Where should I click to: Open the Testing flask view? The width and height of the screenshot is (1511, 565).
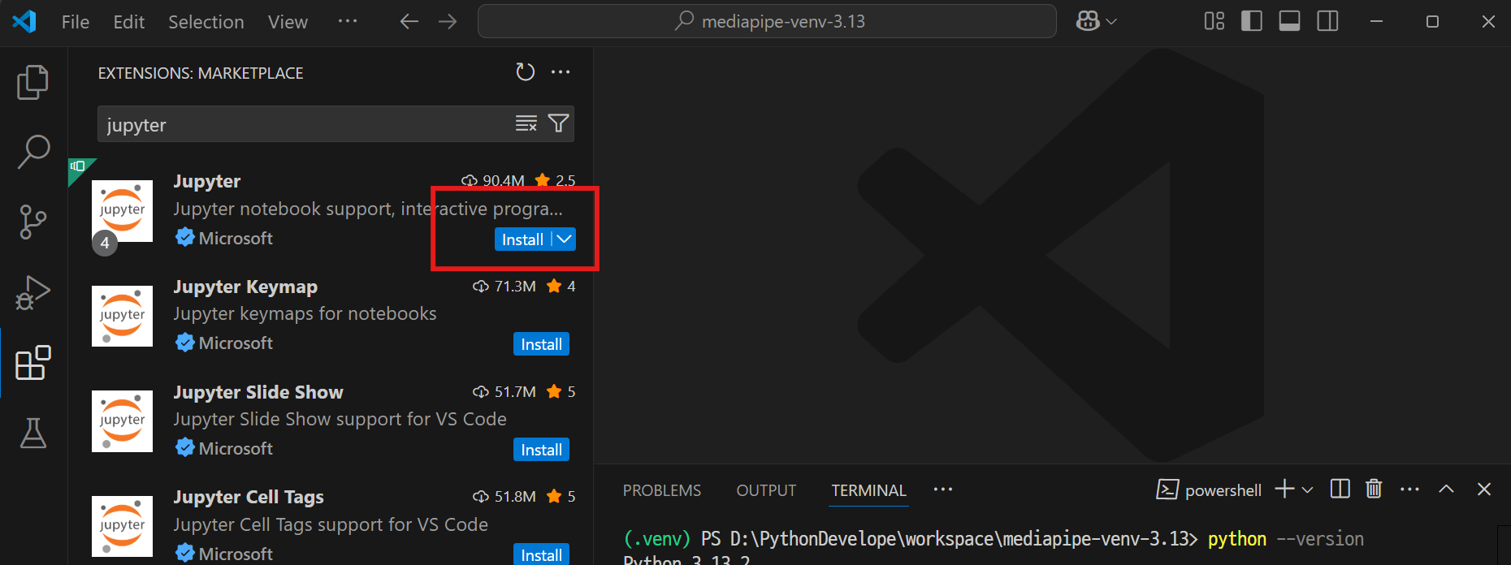click(x=33, y=433)
